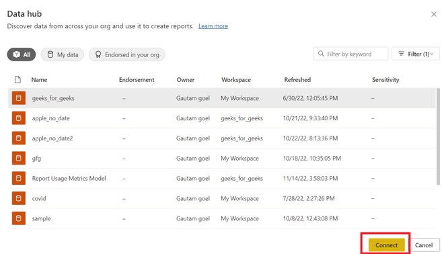Select the covid dataset name
444x254 pixels.
[39, 198]
